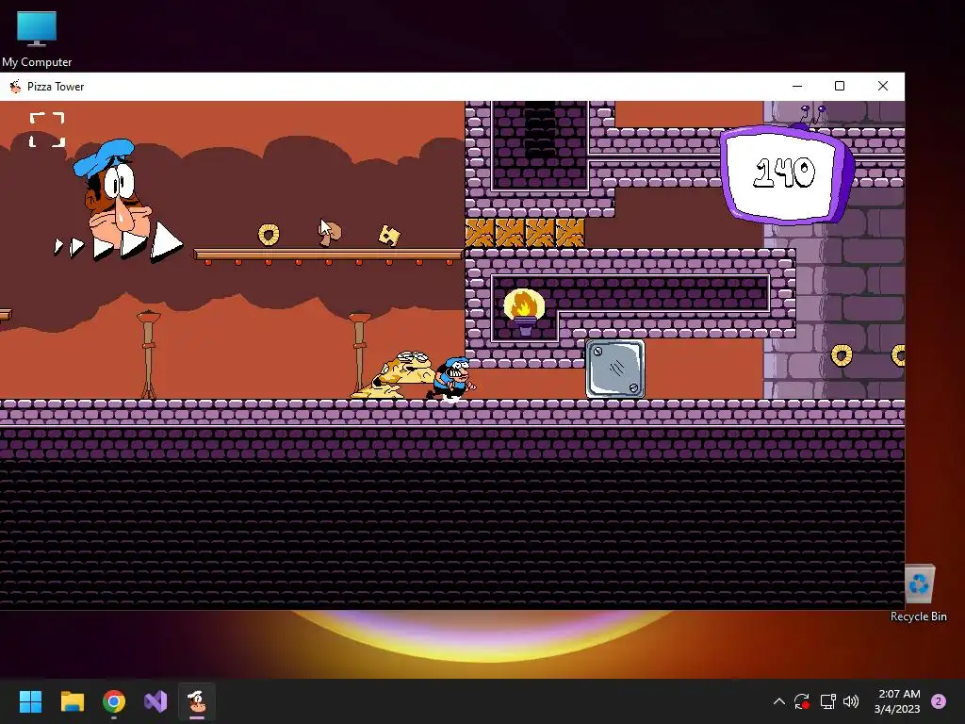Open My Computer desktop icon
The height and width of the screenshot is (724, 965).
click(x=37, y=38)
